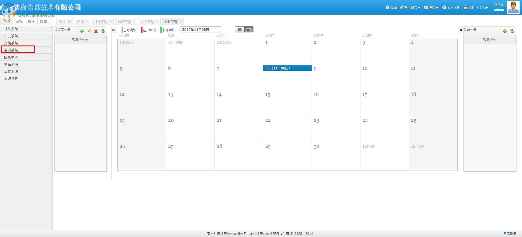Switch calendar to month grid view
522x237 pixels.
pyautogui.click(x=249, y=29)
